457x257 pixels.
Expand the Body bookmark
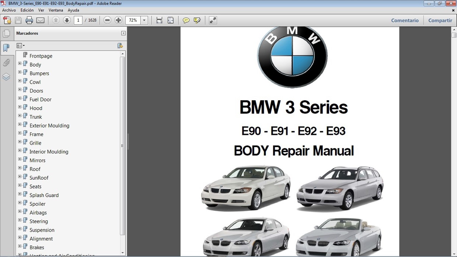click(x=20, y=63)
